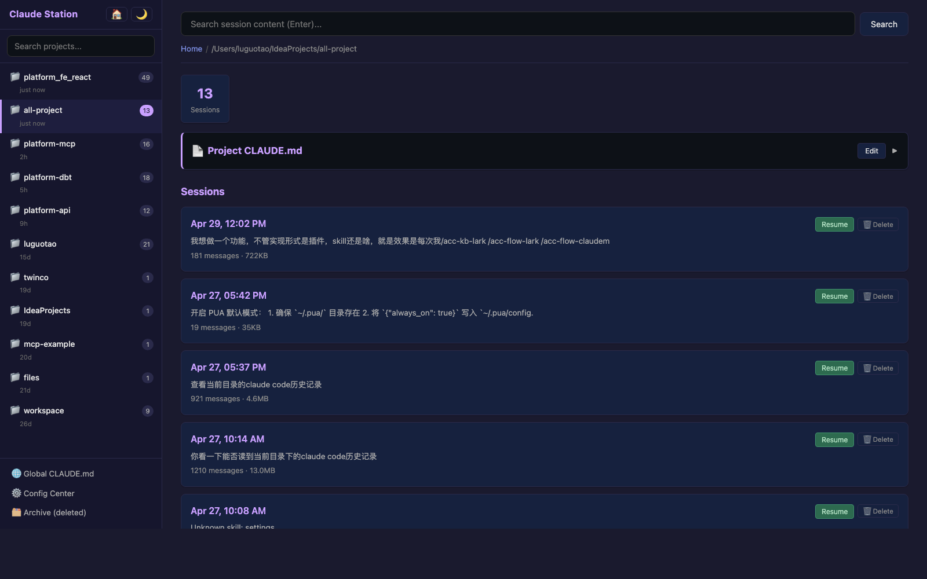This screenshot has width=927, height=579.
Task: Click the folder icon beside platform_fe_react
Action: pos(15,76)
